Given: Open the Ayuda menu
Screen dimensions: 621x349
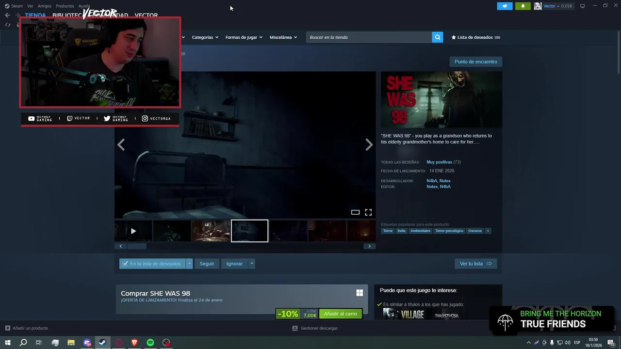Looking at the screenshot, I should 84,6.
